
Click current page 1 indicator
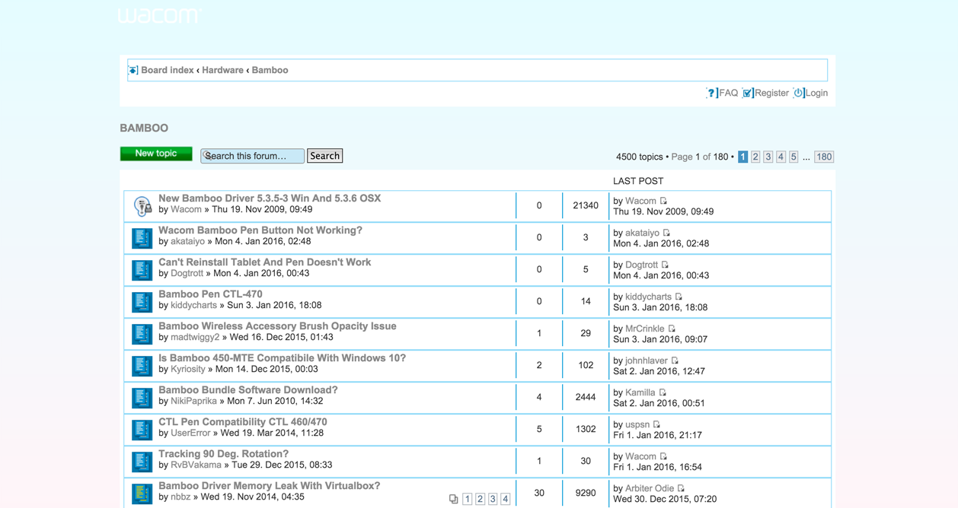(742, 157)
